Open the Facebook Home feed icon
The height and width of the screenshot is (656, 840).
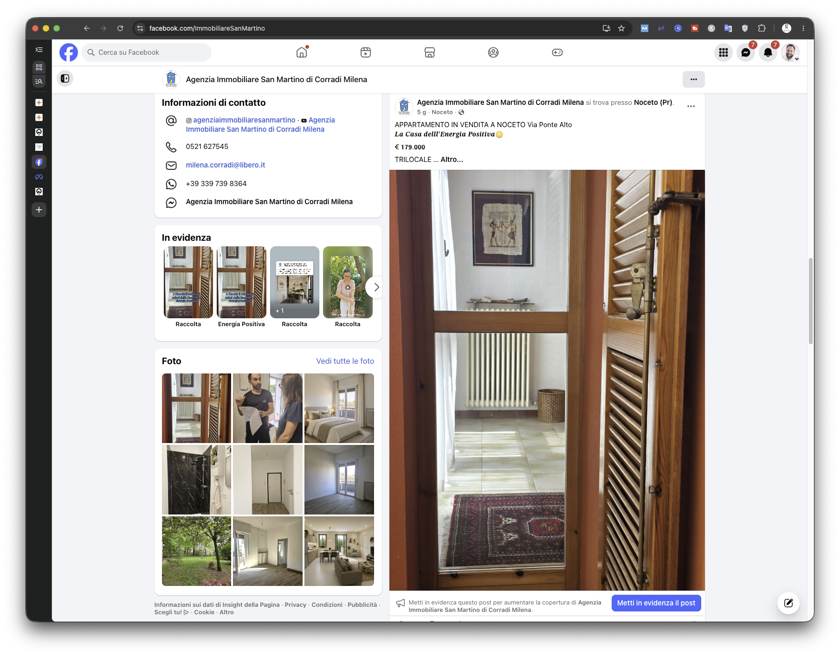pyautogui.click(x=302, y=52)
